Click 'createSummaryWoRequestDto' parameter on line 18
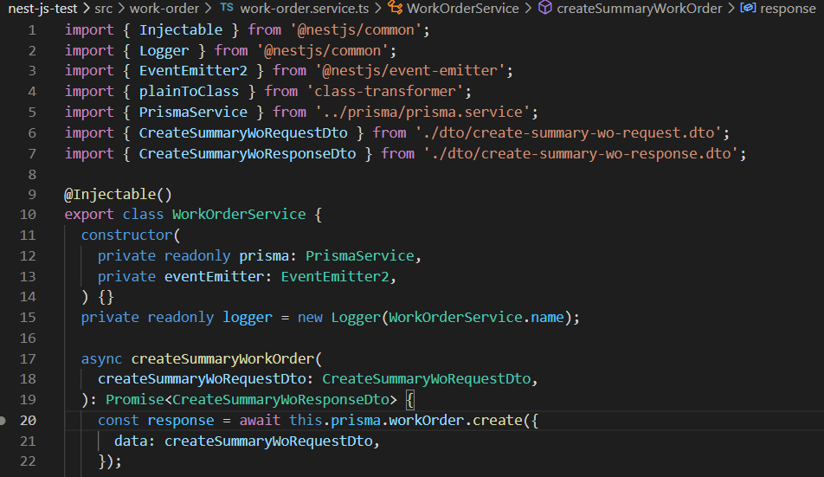The width and height of the screenshot is (824, 477). [x=202, y=379]
